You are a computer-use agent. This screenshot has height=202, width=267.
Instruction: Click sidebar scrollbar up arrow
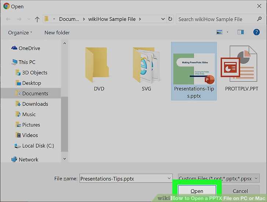click(65, 43)
